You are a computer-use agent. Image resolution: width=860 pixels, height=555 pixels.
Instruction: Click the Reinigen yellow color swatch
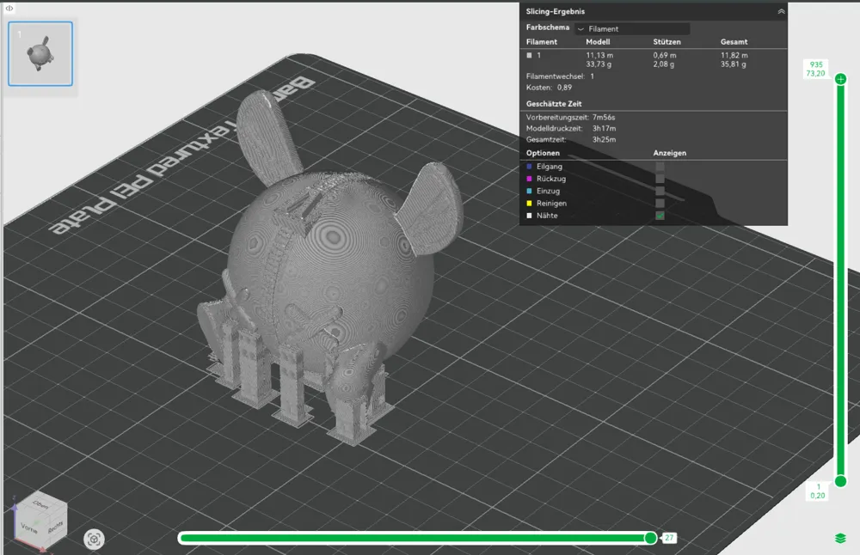point(529,204)
